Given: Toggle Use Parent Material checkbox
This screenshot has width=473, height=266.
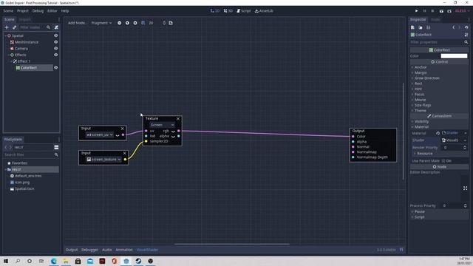Looking at the screenshot, I should 443,161.
